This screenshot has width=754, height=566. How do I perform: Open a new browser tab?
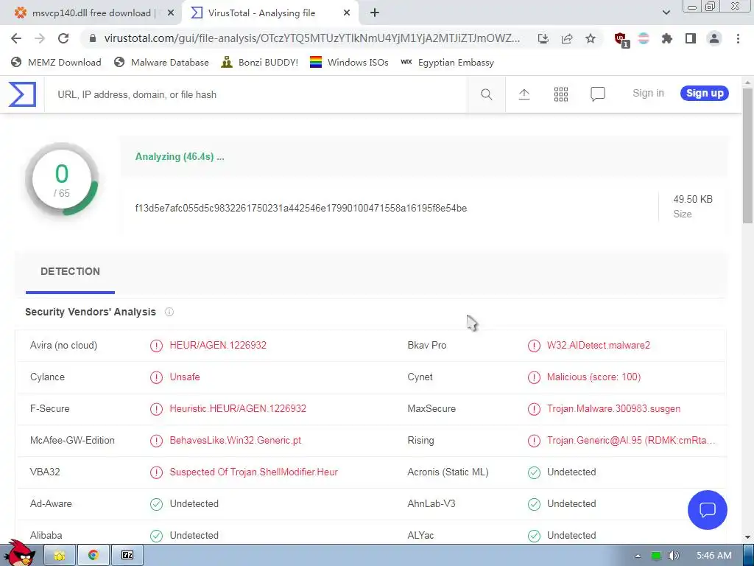tap(375, 13)
